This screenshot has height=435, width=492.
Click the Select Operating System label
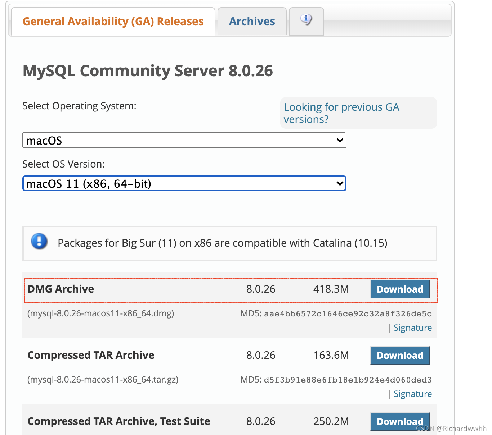click(79, 106)
